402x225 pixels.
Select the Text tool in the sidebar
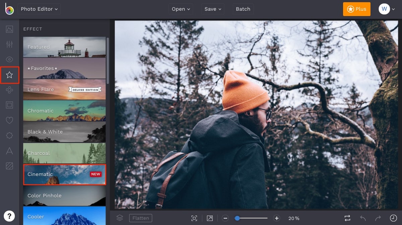[x=9, y=151]
